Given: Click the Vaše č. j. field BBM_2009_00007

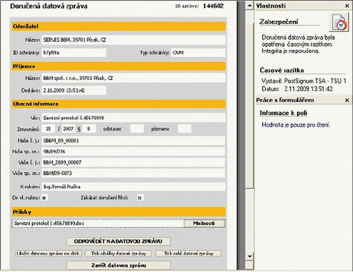Looking at the screenshot, I should coord(133,162).
